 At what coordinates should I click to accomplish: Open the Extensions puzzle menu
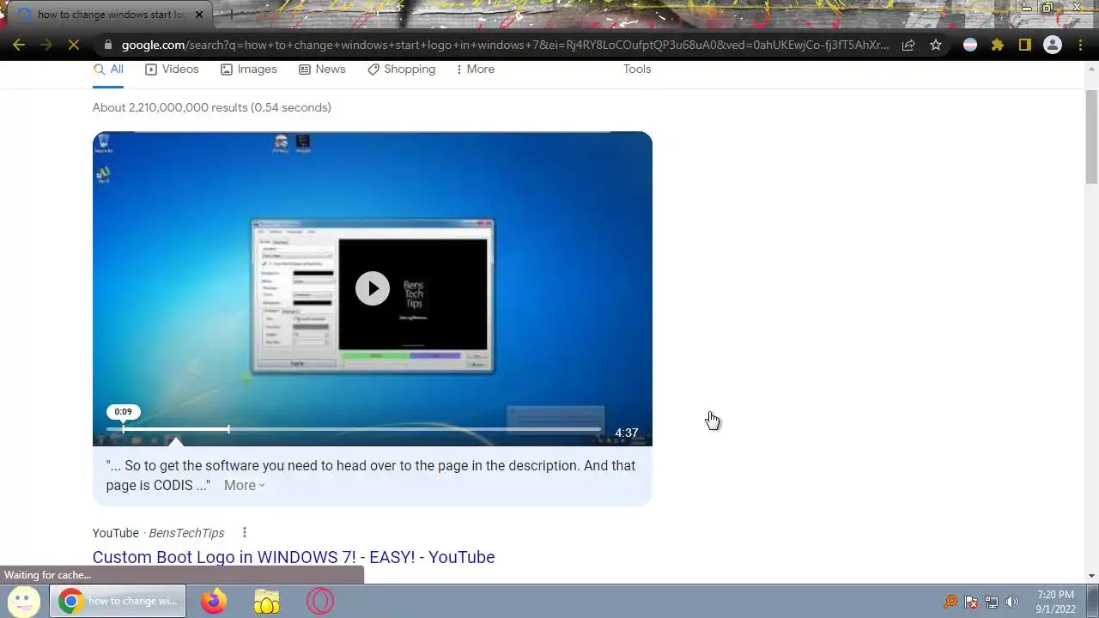(x=998, y=45)
